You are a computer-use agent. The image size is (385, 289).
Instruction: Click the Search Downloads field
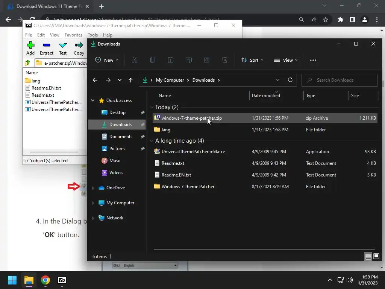click(340, 80)
